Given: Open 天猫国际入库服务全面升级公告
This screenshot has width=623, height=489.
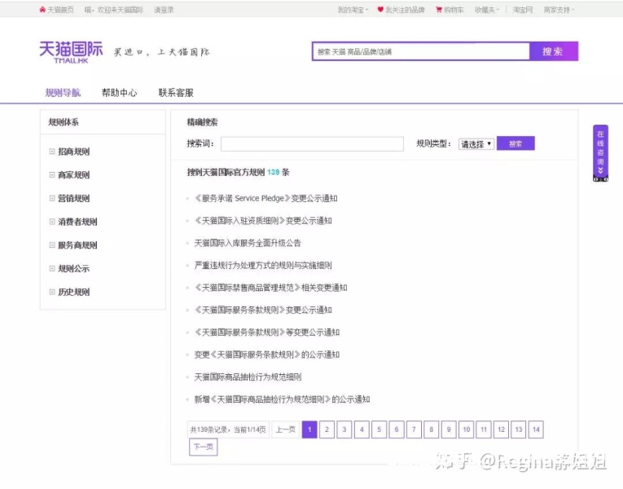Looking at the screenshot, I should (x=248, y=243).
